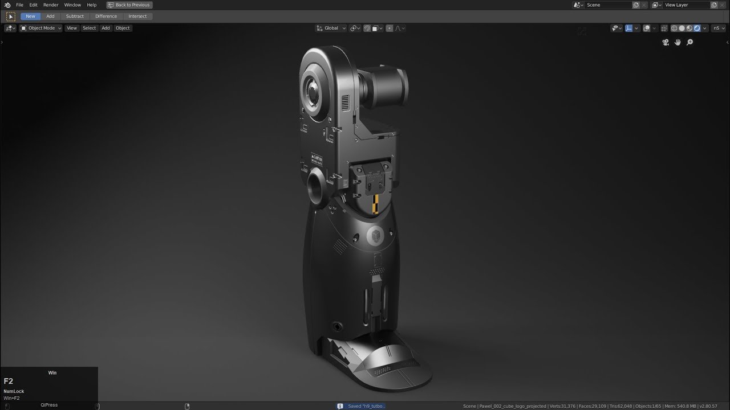This screenshot has height=410, width=730.
Task: Open the viewport Add menu
Action: tap(106, 28)
